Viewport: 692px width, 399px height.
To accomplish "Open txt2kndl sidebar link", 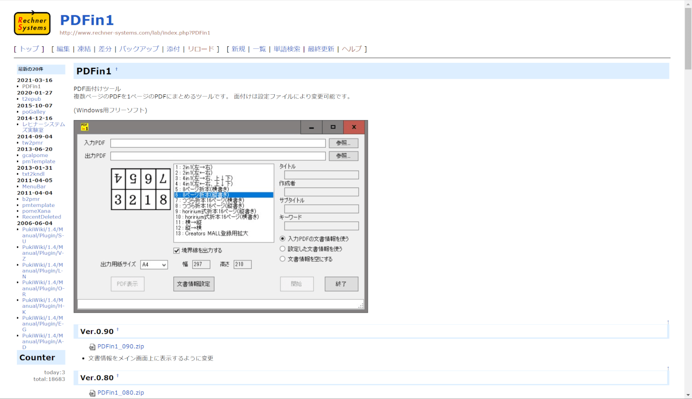I will click(x=33, y=174).
